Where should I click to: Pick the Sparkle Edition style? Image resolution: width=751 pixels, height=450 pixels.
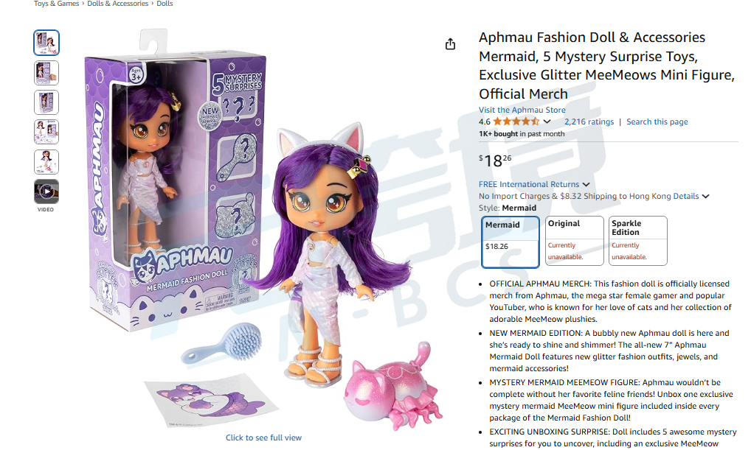638,241
